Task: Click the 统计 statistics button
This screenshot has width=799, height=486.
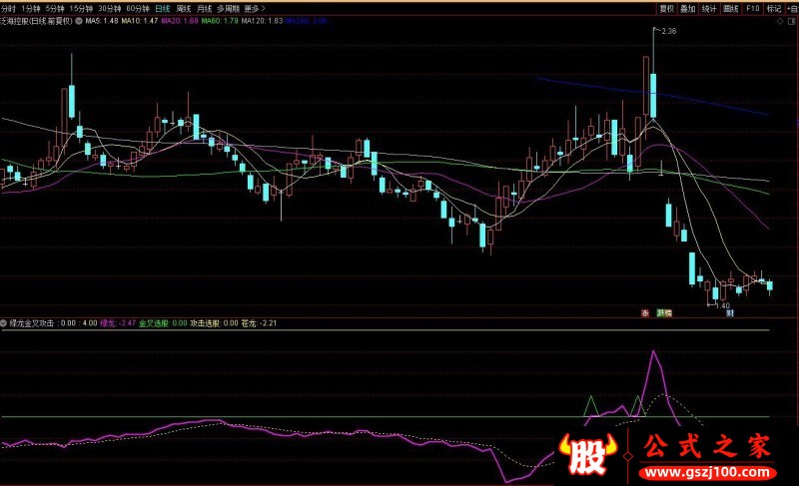Action: 709,7
